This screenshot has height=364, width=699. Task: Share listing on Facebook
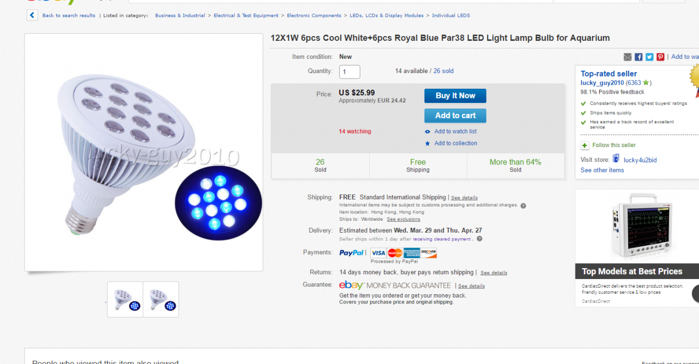coord(638,57)
